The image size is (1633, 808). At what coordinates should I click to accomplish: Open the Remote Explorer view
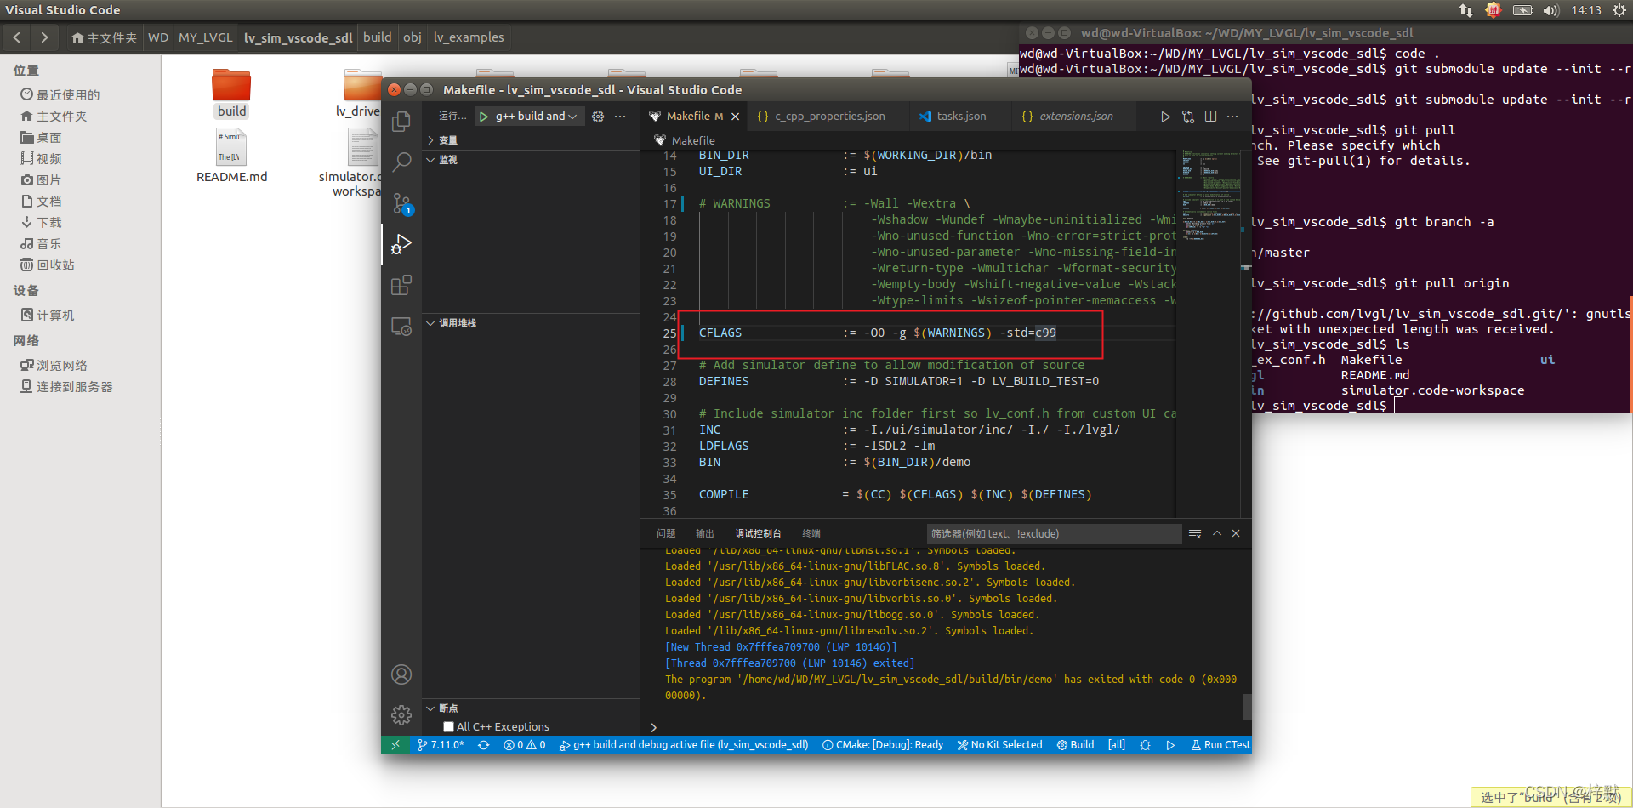pyautogui.click(x=401, y=326)
